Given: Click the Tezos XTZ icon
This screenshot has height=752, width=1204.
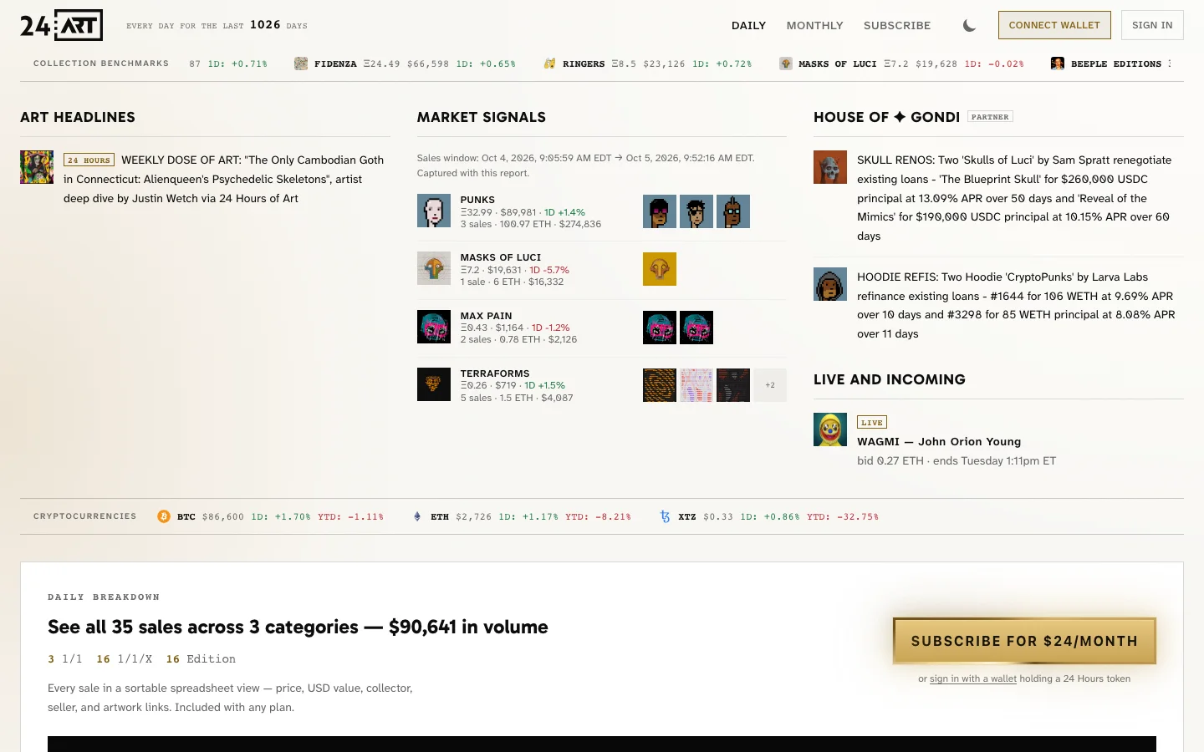Looking at the screenshot, I should click(665, 516).
